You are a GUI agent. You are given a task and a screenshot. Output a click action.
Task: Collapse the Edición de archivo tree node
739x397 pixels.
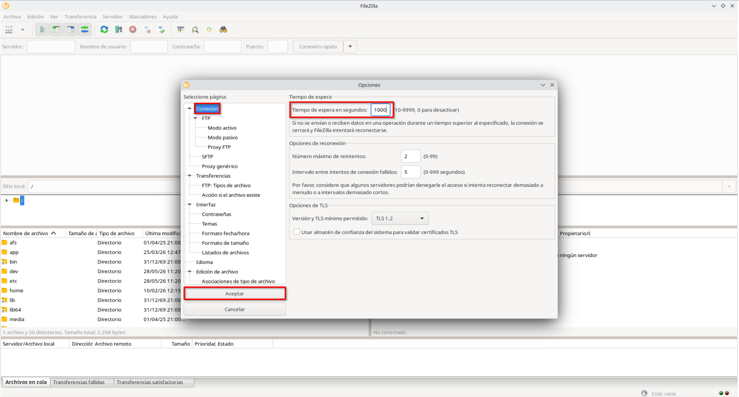point(190,272)
